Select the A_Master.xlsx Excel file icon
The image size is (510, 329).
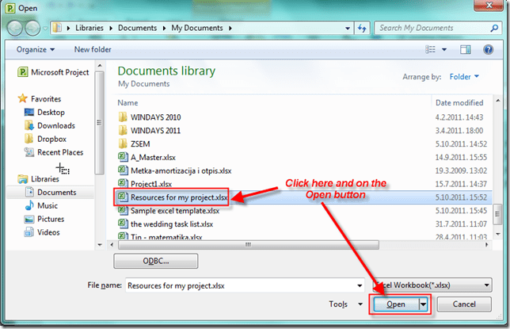tap(123, 157)
